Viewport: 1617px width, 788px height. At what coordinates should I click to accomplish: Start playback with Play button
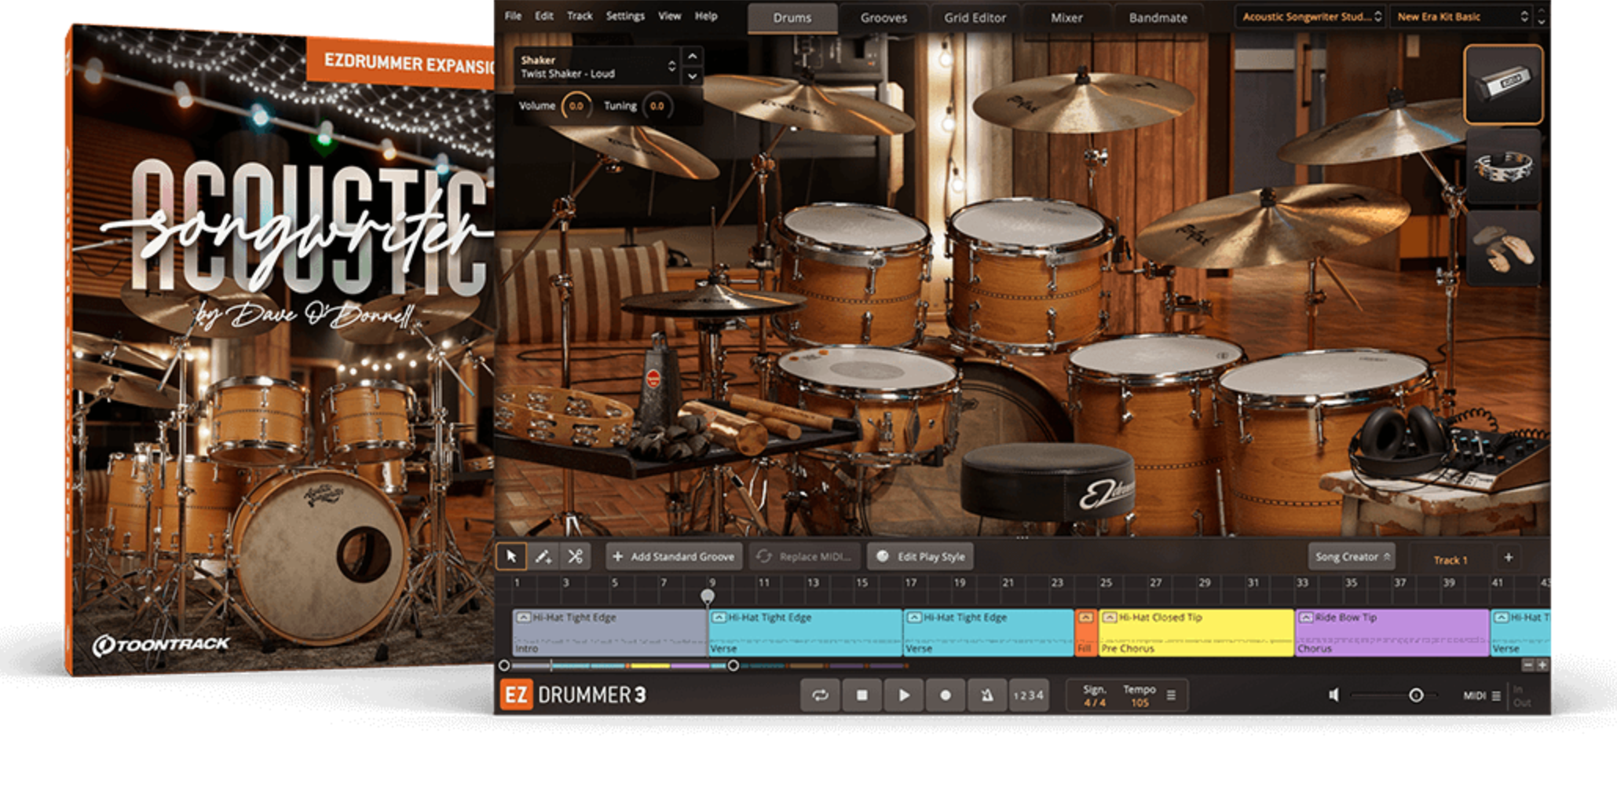[x=904, y=695]
